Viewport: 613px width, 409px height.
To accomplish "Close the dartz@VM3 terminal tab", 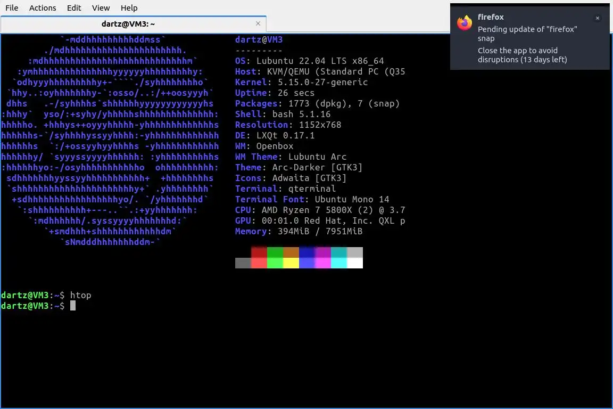I will 258,23.
